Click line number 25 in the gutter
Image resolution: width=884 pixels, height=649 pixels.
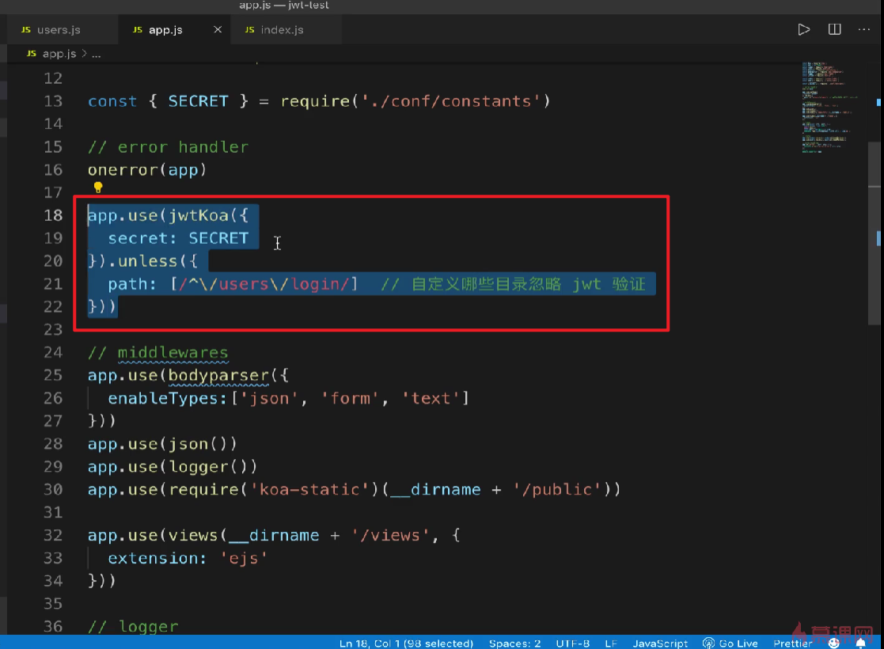[x=53, y=374]
